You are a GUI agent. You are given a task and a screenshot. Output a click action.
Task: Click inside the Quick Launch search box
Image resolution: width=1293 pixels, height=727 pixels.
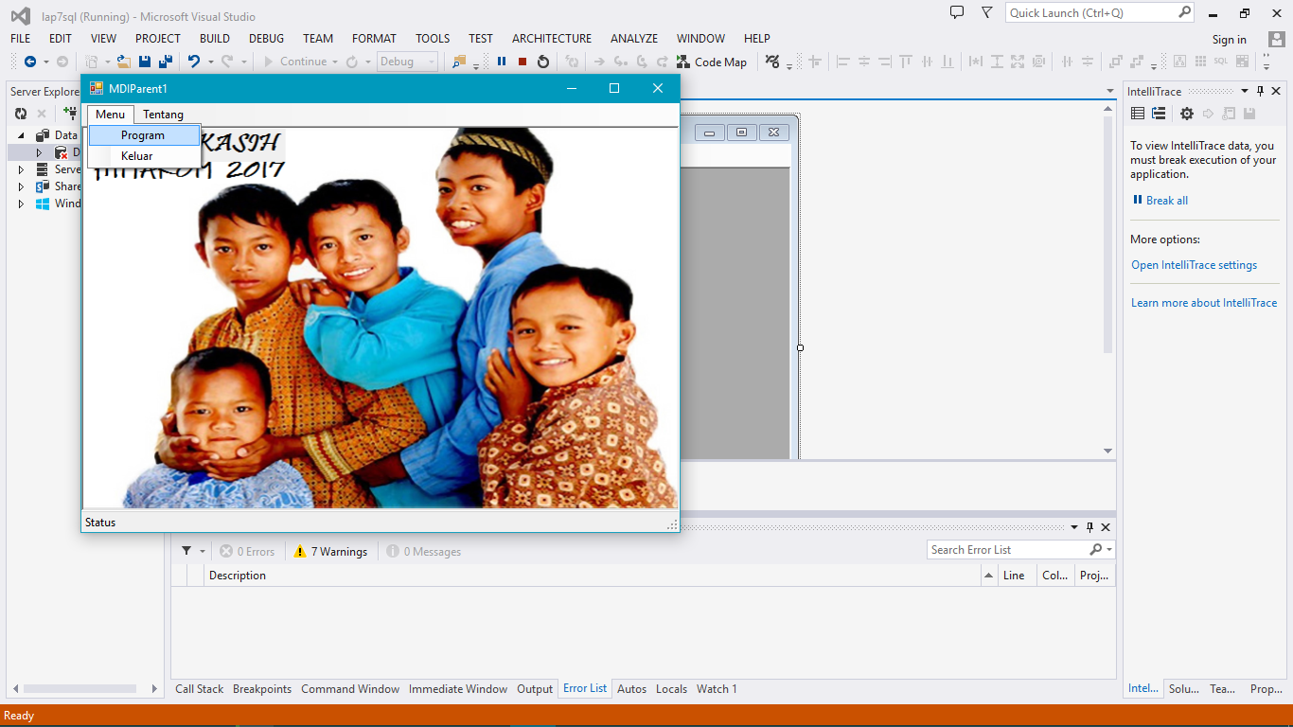click(1089, 12)
